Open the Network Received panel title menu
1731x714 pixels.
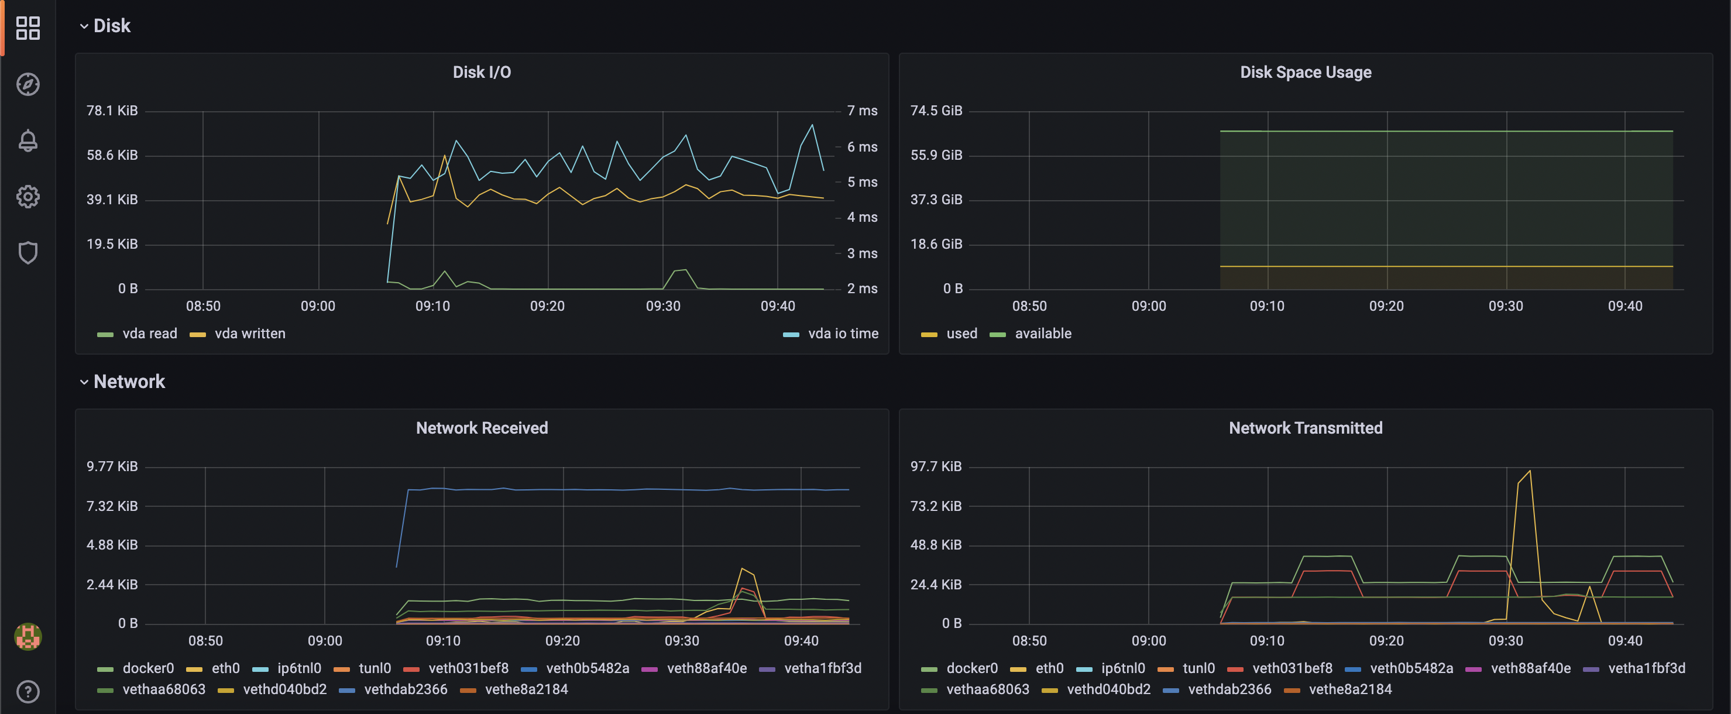pyautogui.click(x=482, y=428)
